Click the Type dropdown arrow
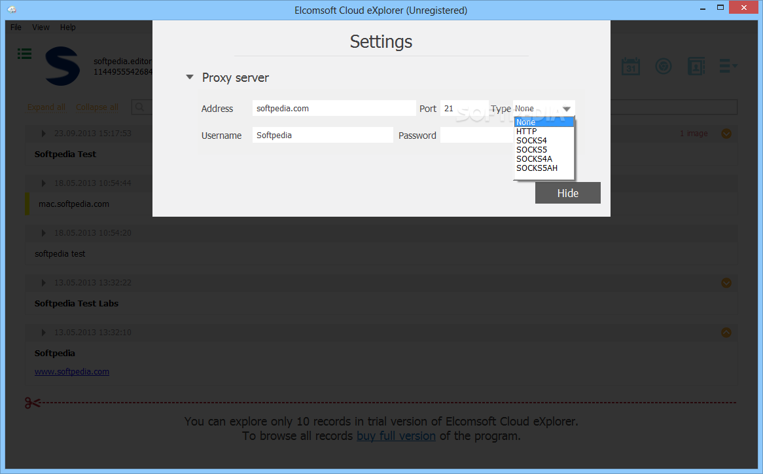Image resolution: width=763 pixels, height=474 pixels. coord(567,109)
